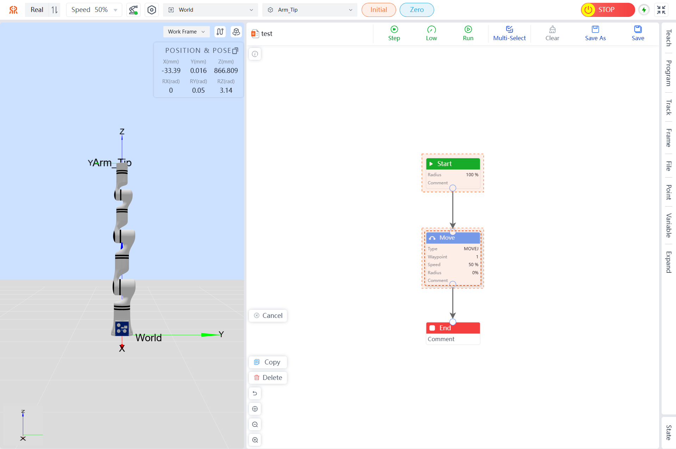Open the Arm_Tip tool dropdown
The image size is (676, 449).
point(309,10)
